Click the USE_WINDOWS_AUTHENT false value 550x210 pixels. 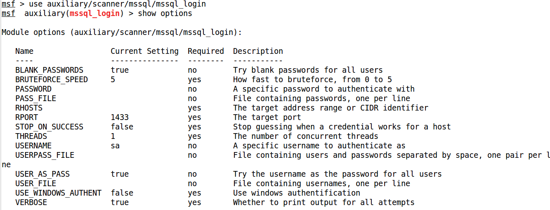(x=122, y=193)
